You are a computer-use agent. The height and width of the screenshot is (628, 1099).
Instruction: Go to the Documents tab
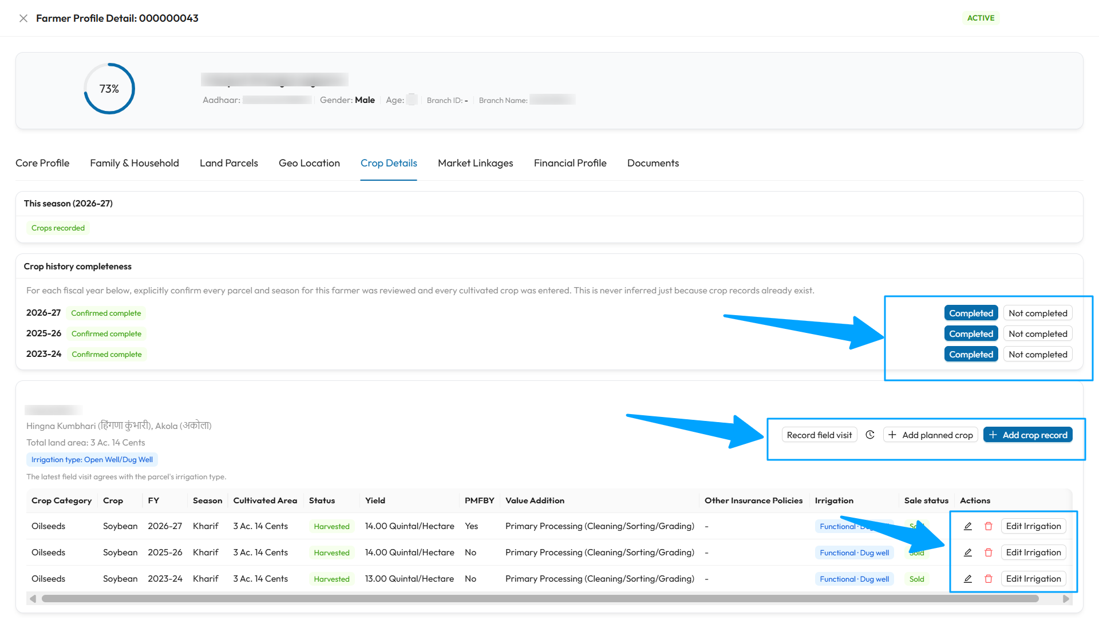(x=653, y=163)
